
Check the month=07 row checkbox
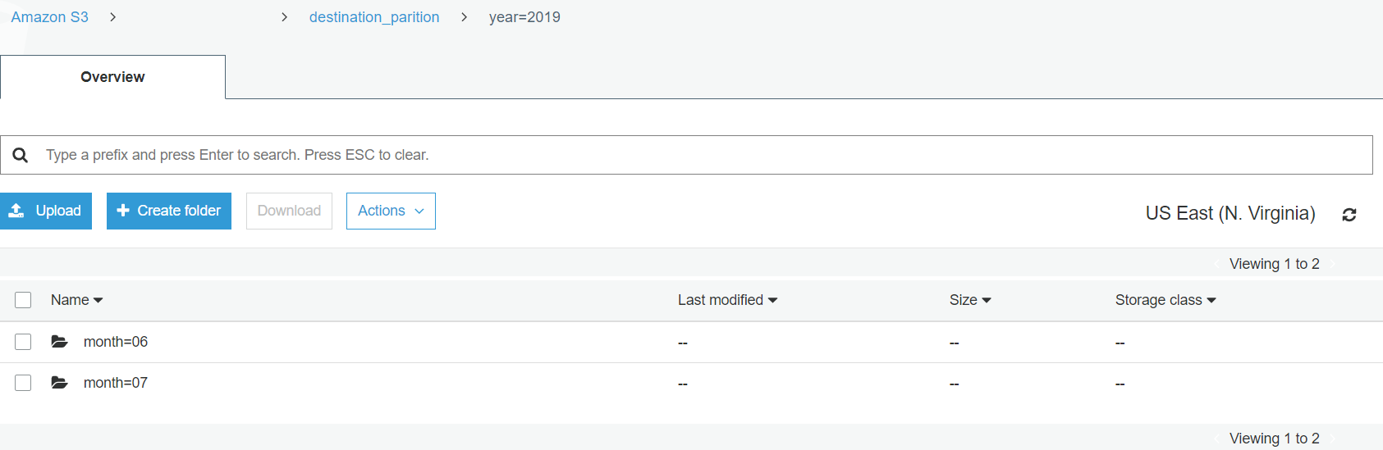(23, 383)
